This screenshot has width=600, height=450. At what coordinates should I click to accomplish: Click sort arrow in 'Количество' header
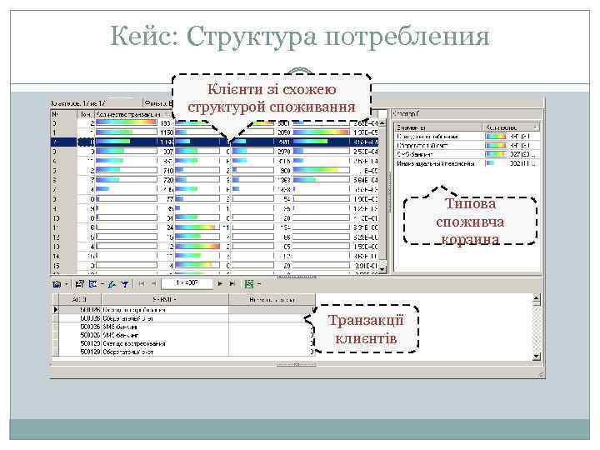pyautogui.click(x=535, y=127)
